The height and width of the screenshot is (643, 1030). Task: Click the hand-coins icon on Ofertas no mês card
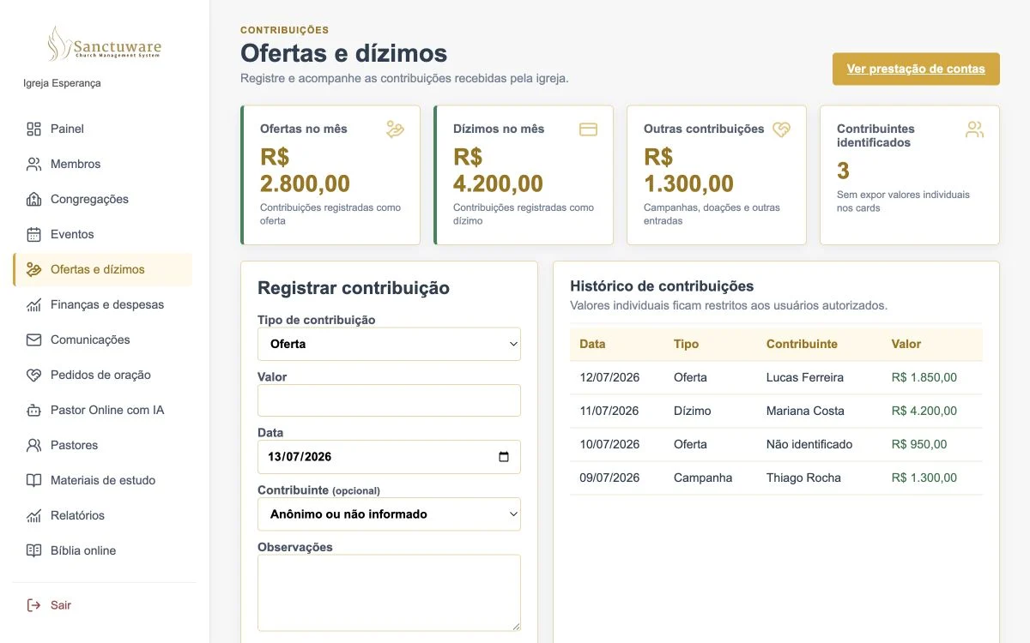tap(395, 129)
